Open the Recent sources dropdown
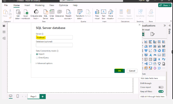Screen dimensions: 173x104 pos(68,14)
